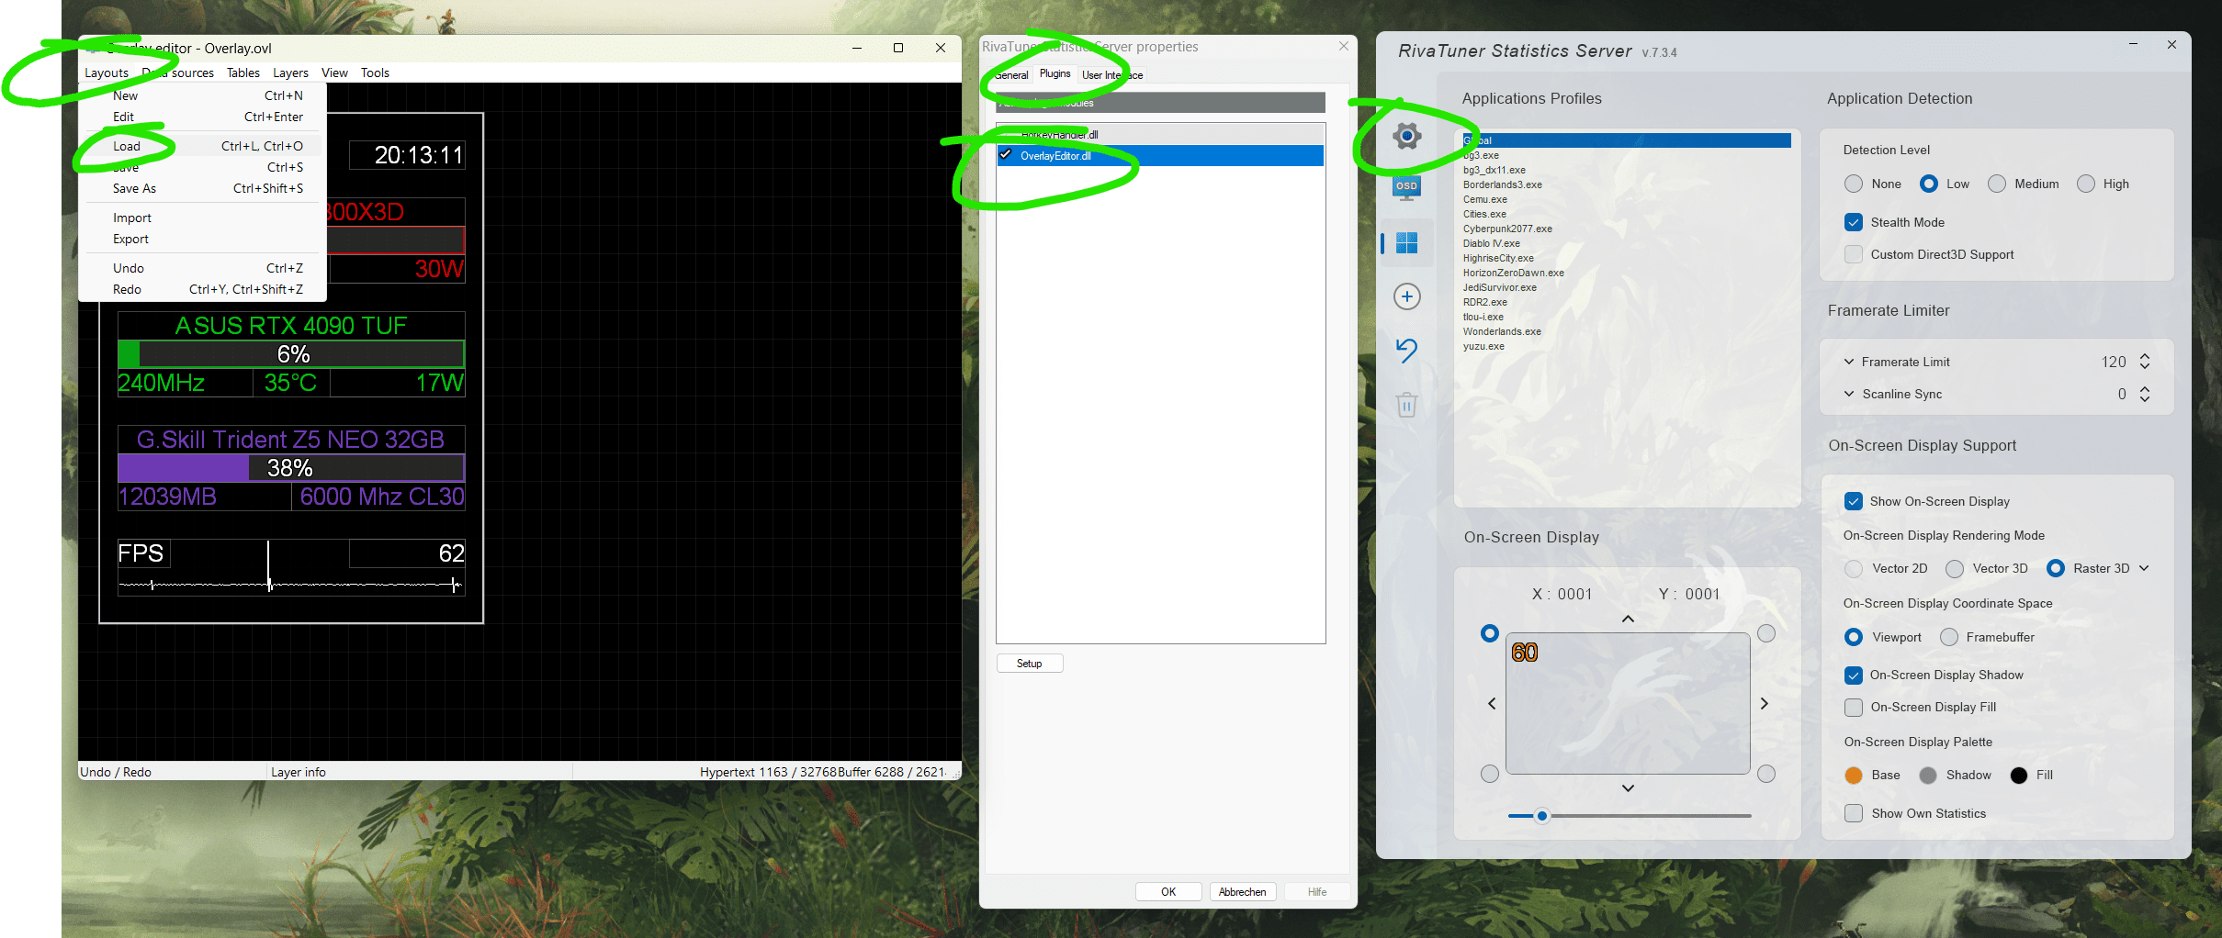
Task: Select the Windows logo icon in RivaTuner sidebar
Action: point(1406,242)
